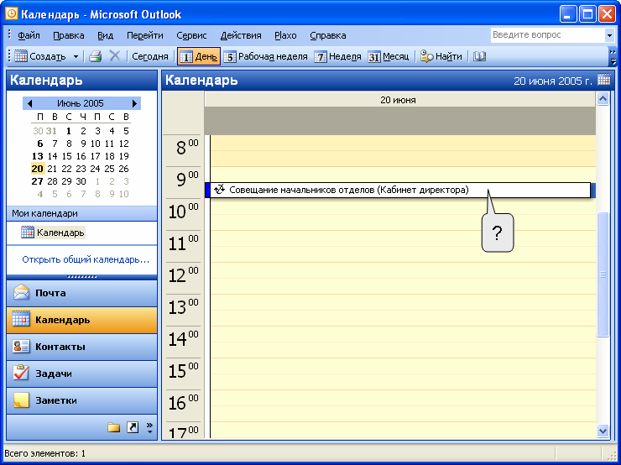Open the configure buttons chevron menu
The image size is (621, 465).
pyautogui.click(x=149, y=427)
